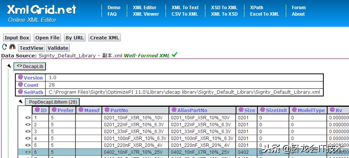
Task: Click the green well-formed checkmark icon
Action: tap(175, 55)
